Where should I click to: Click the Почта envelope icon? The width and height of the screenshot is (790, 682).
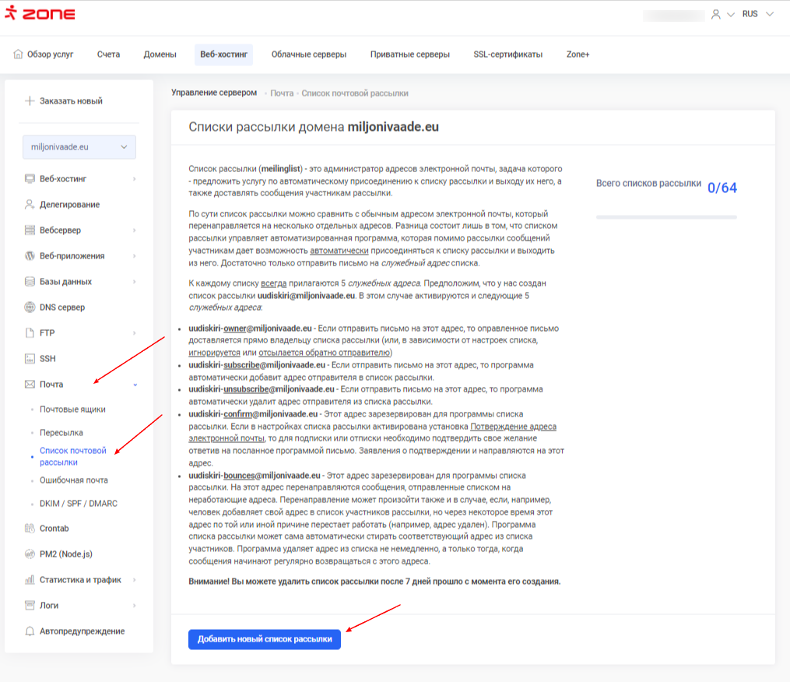30,385
